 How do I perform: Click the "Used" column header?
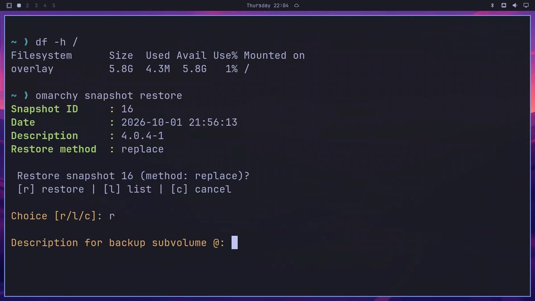[158, 55]
